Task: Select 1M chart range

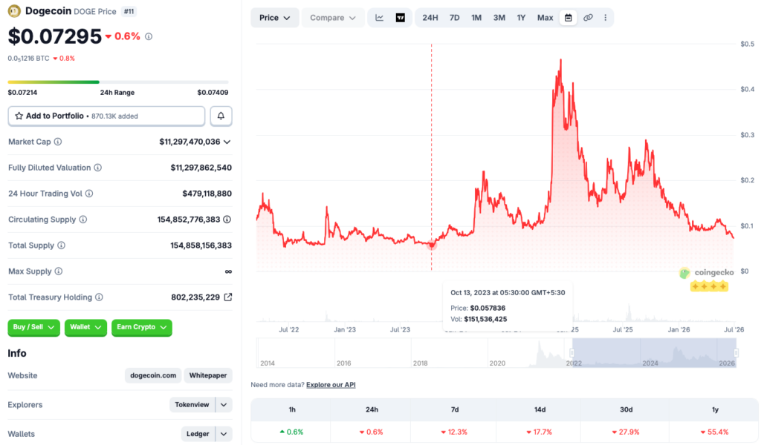Action: pos(476,18)
